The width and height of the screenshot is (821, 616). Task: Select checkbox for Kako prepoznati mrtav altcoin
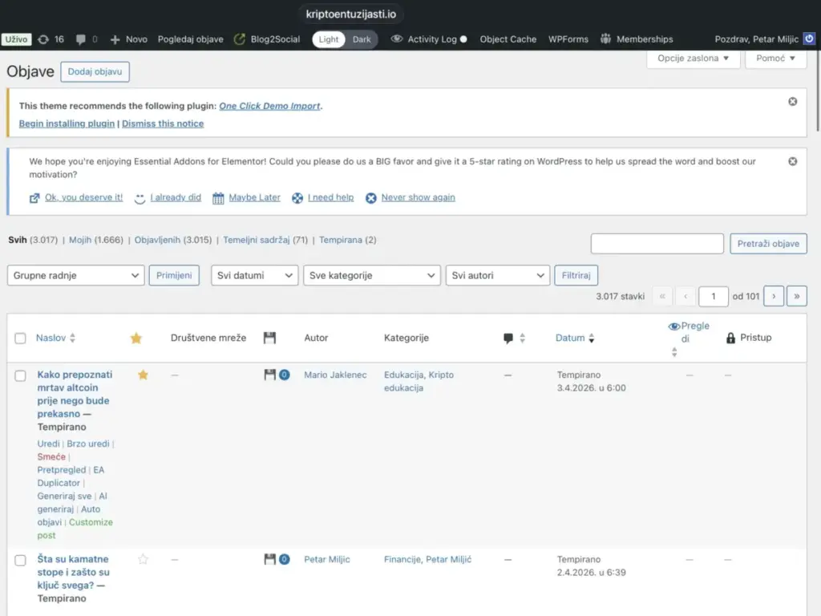(x=20, y=375)
